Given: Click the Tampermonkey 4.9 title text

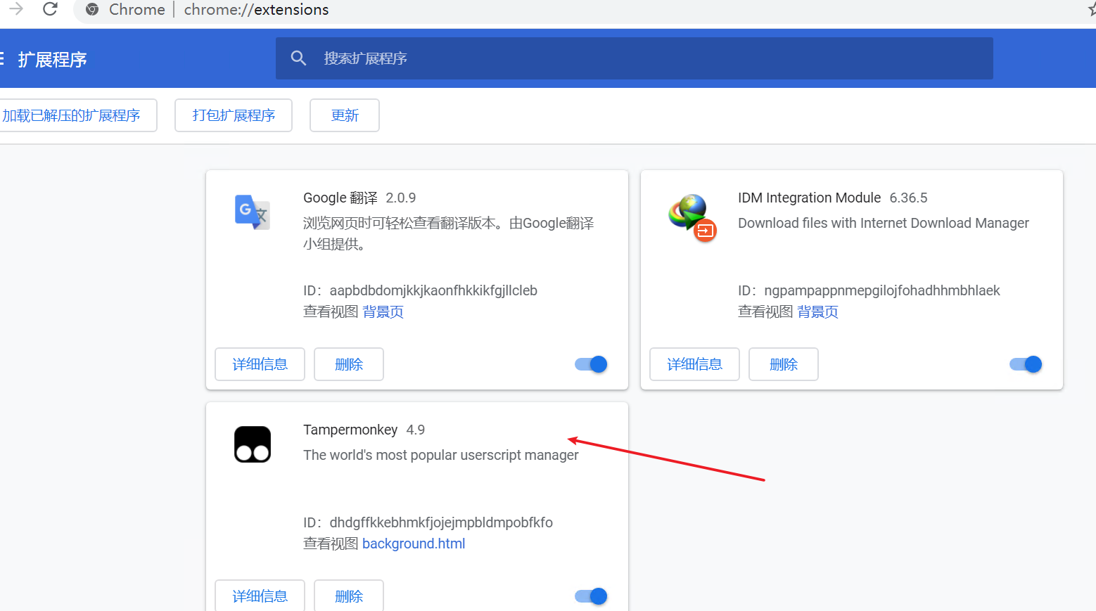Looking at the screenshot, I should [x=364, y=430].
